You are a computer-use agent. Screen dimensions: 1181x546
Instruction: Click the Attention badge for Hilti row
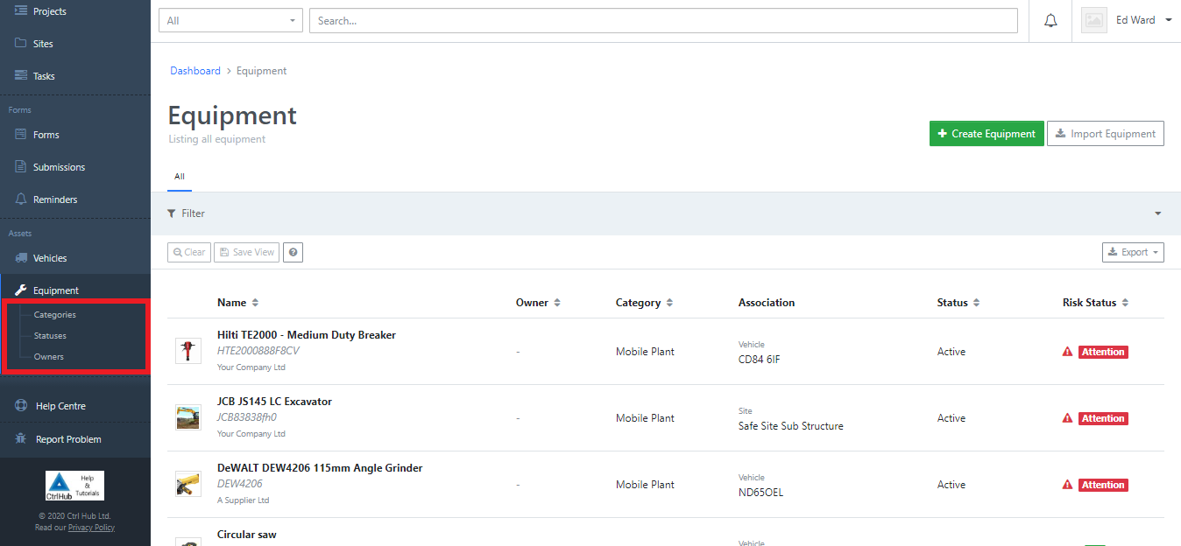[1103, 352]
